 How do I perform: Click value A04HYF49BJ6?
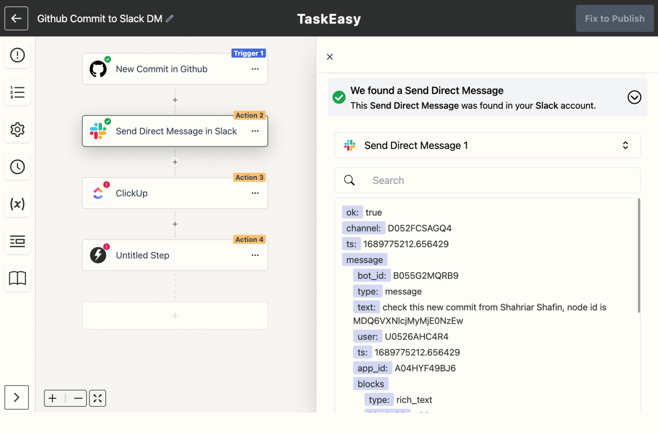pyautogui.click(x=425, y=368)
